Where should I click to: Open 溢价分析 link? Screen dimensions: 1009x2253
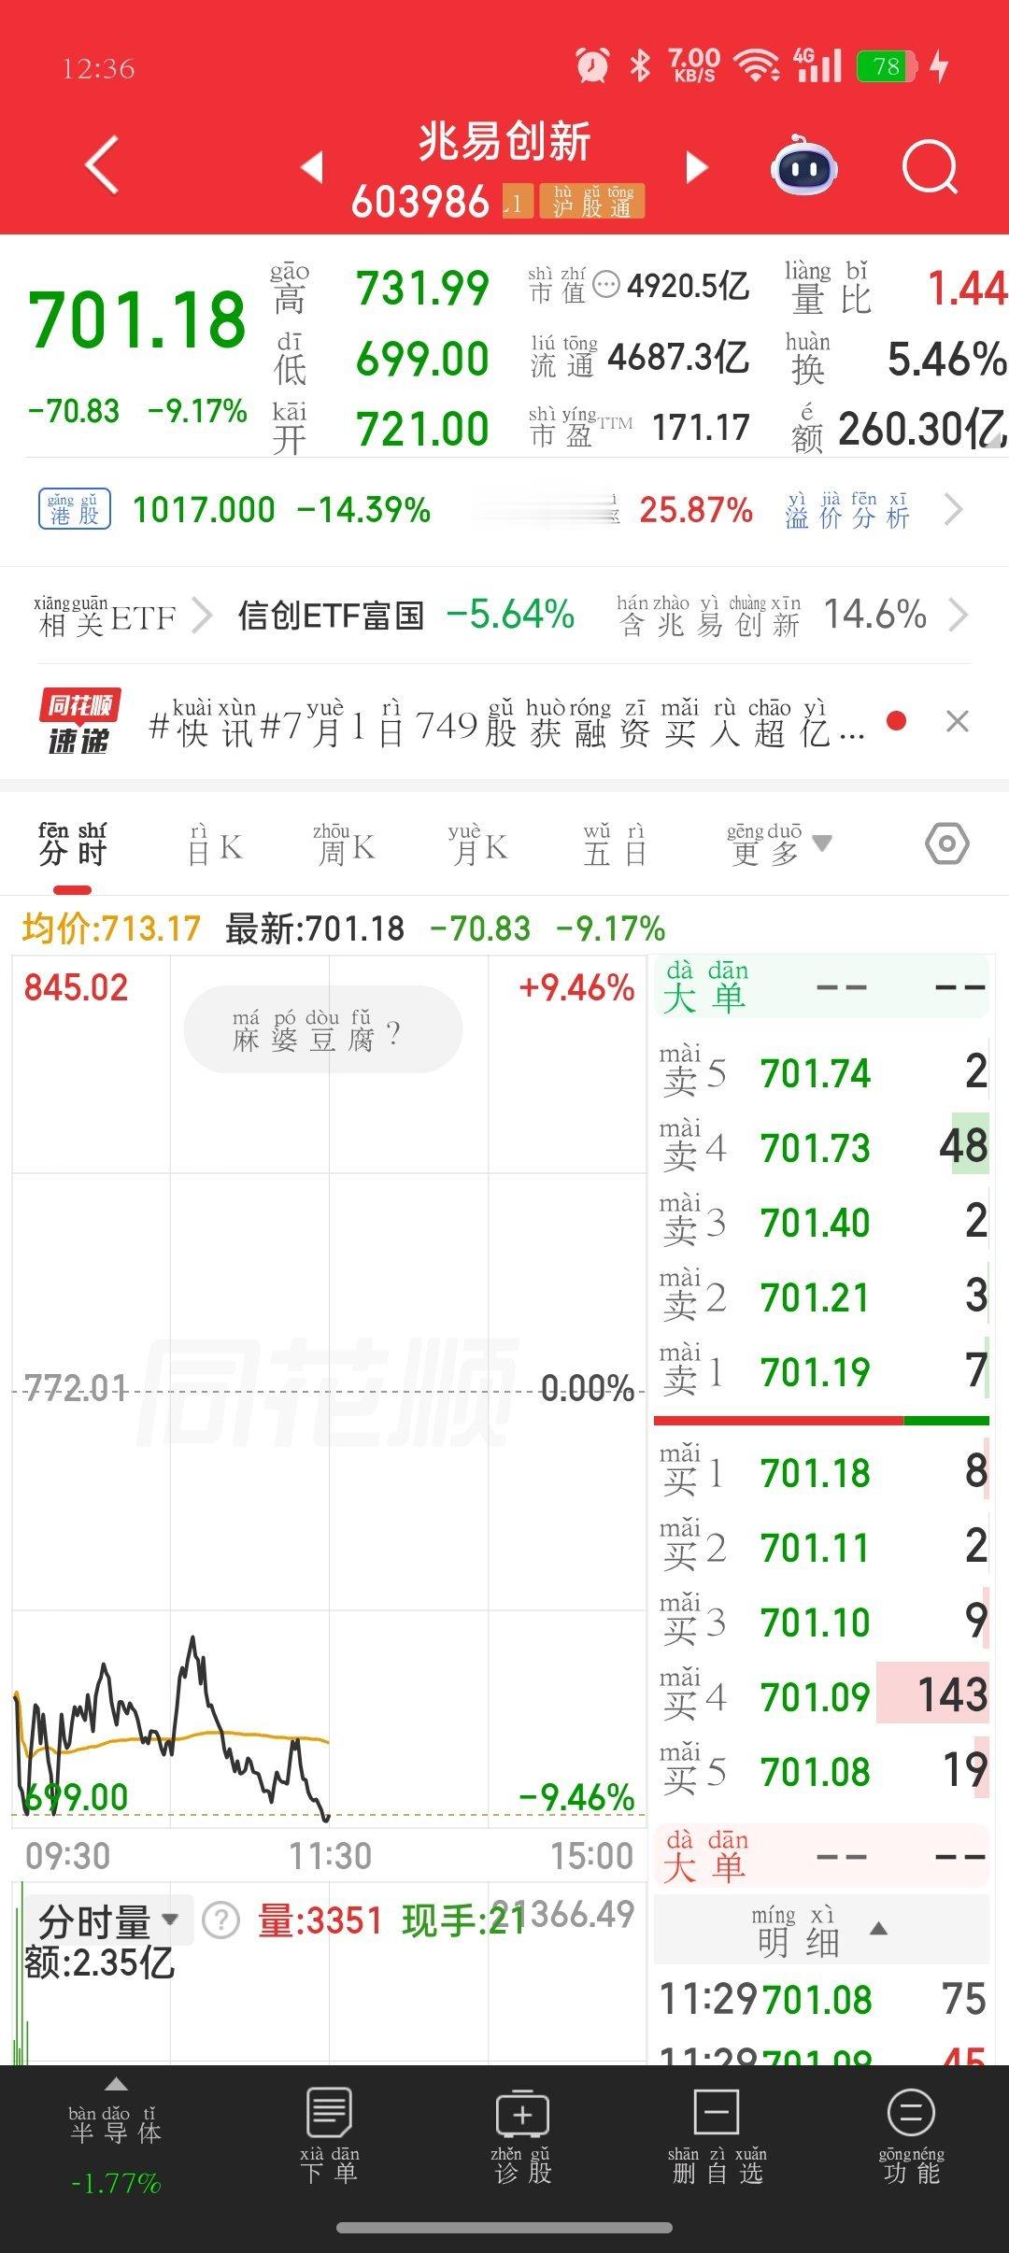pos(847,511)
